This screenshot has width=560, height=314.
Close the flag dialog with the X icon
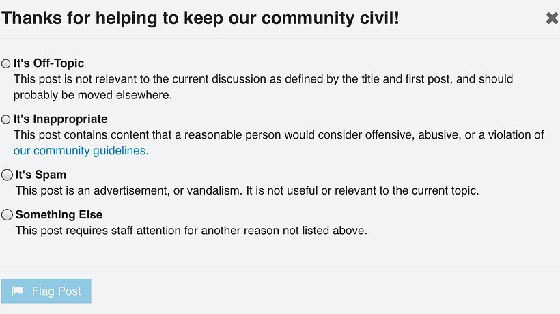(x=552, y=18)
